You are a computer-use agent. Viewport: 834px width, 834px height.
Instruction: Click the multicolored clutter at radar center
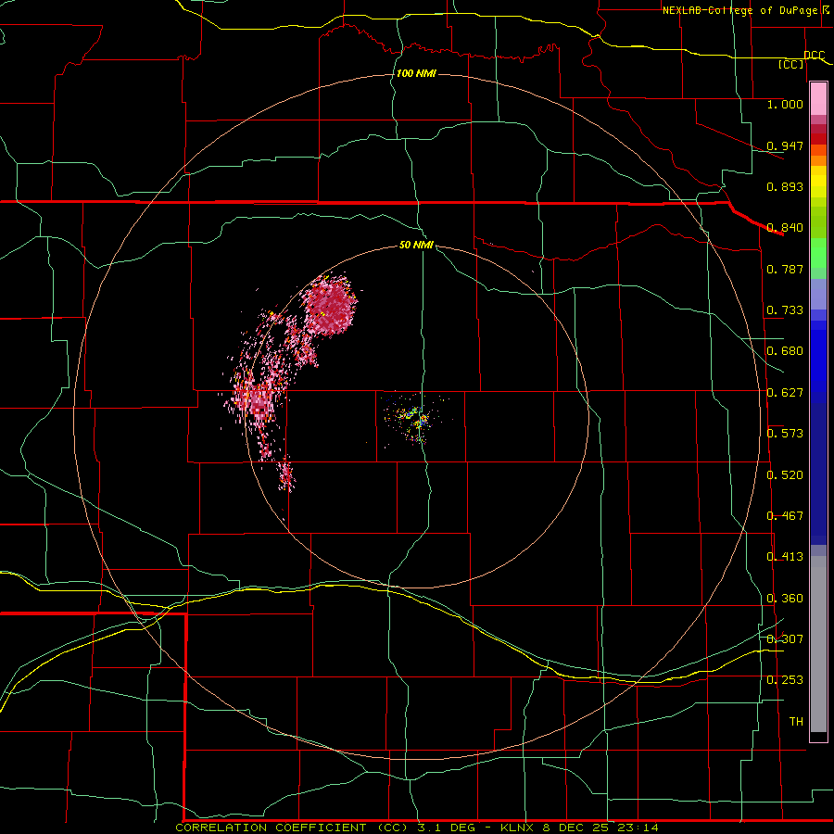tap(417, 418)
